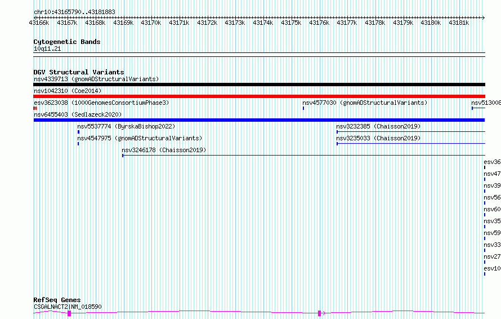Click the 10q11.21 band label
Screen dimensions: 501x319
click(x=47, y=48)
